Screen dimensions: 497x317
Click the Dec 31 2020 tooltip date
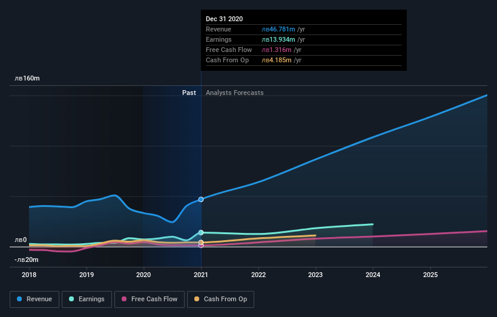tap(225, 19)
